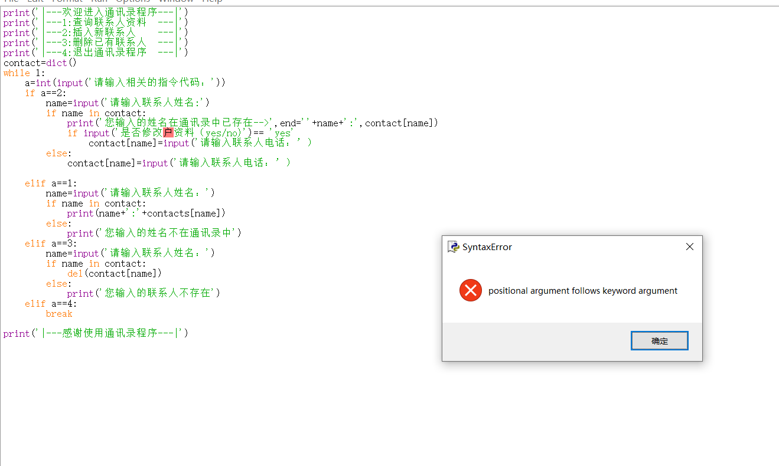Click the del(contact[name]) line
The width and height of the screenshot is (779, 466).
pos(114,273)
